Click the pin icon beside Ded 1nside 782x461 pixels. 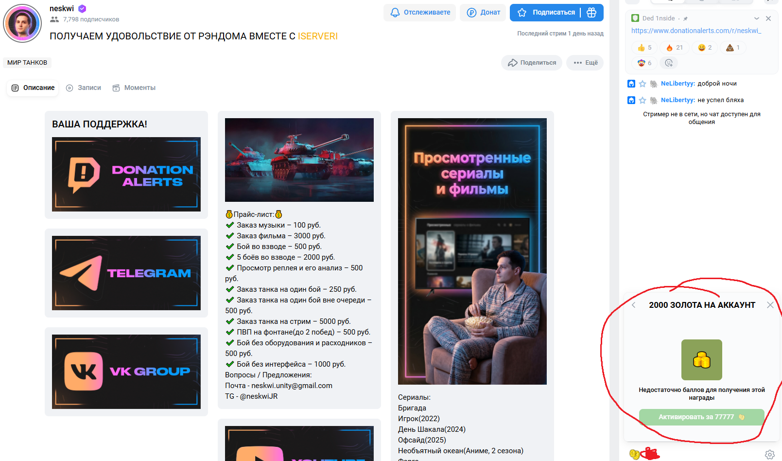pos(685,18)
